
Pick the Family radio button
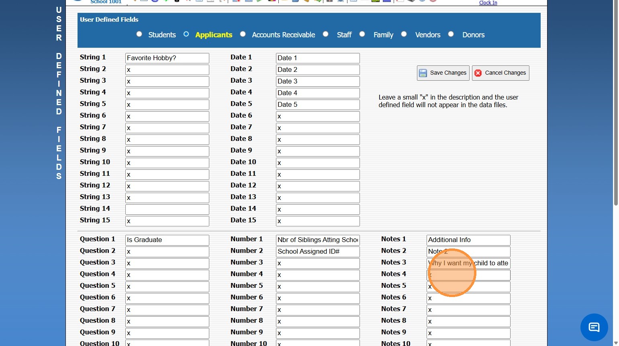(x=362, y=34)
